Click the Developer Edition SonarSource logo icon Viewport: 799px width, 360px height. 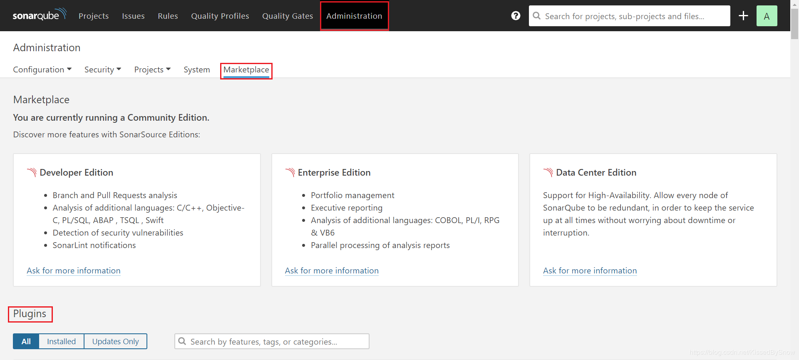[32, 172]
